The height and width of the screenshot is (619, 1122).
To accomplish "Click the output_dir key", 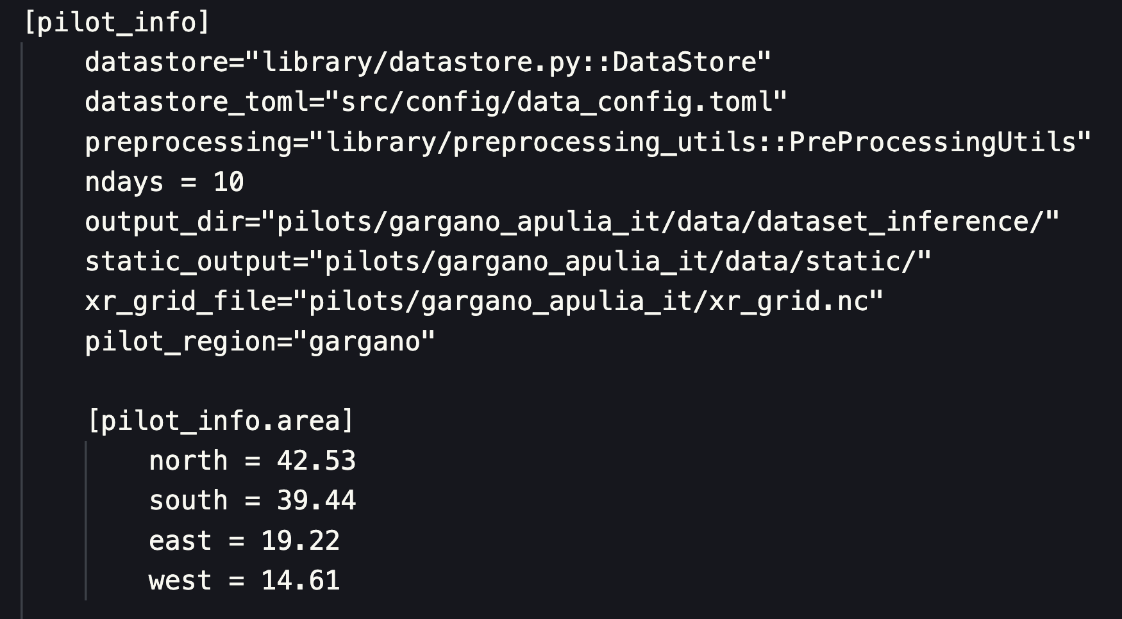I will click(x=164, y=222).
